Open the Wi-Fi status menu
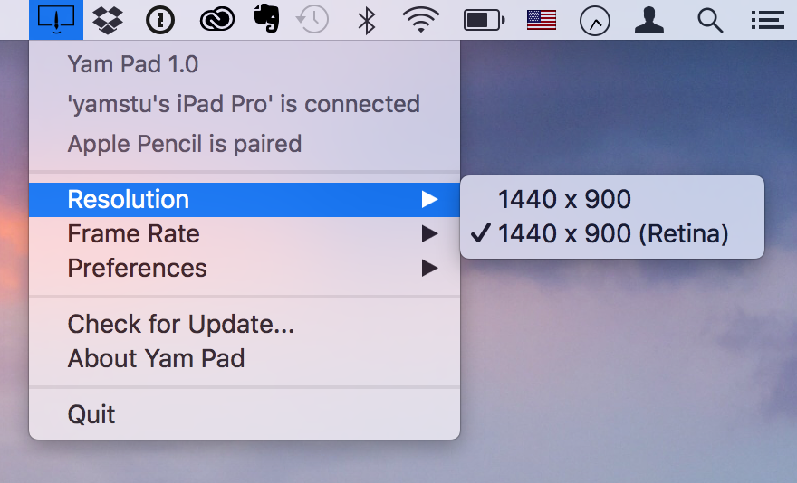The height and width of the screenshot is (483, 797). point(421,20)
